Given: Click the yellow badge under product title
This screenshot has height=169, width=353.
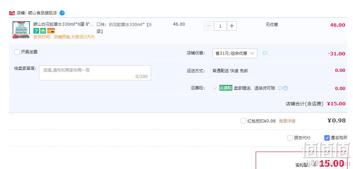Looking at the screenshot, I should coord(43,31).
